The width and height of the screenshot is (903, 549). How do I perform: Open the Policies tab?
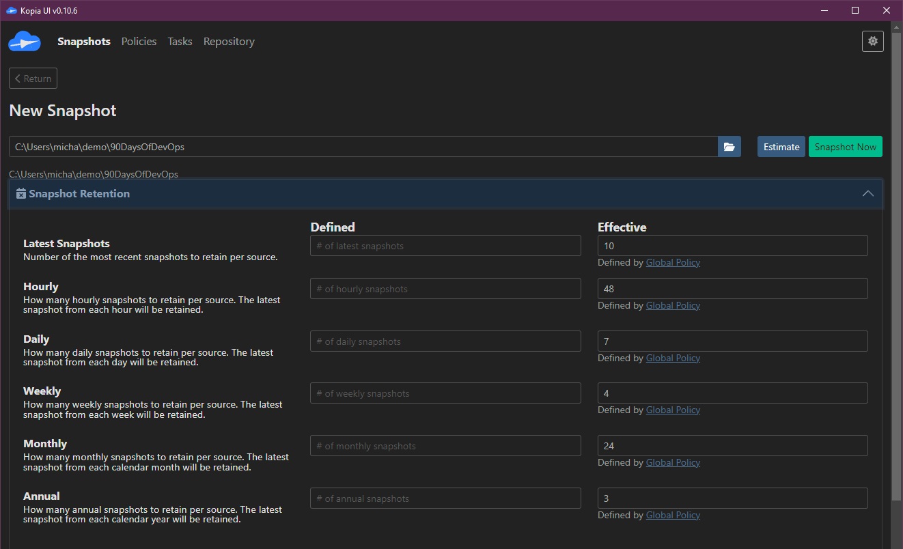(139, 42)
